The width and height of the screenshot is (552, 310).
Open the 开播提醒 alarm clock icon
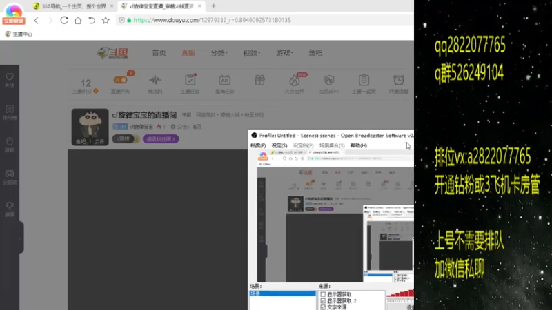point(399,80)
